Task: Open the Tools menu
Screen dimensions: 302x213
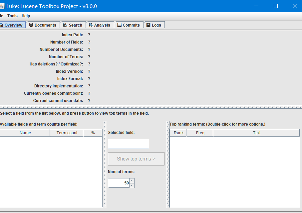Action: pyautogui.click(x=12, y=16)
